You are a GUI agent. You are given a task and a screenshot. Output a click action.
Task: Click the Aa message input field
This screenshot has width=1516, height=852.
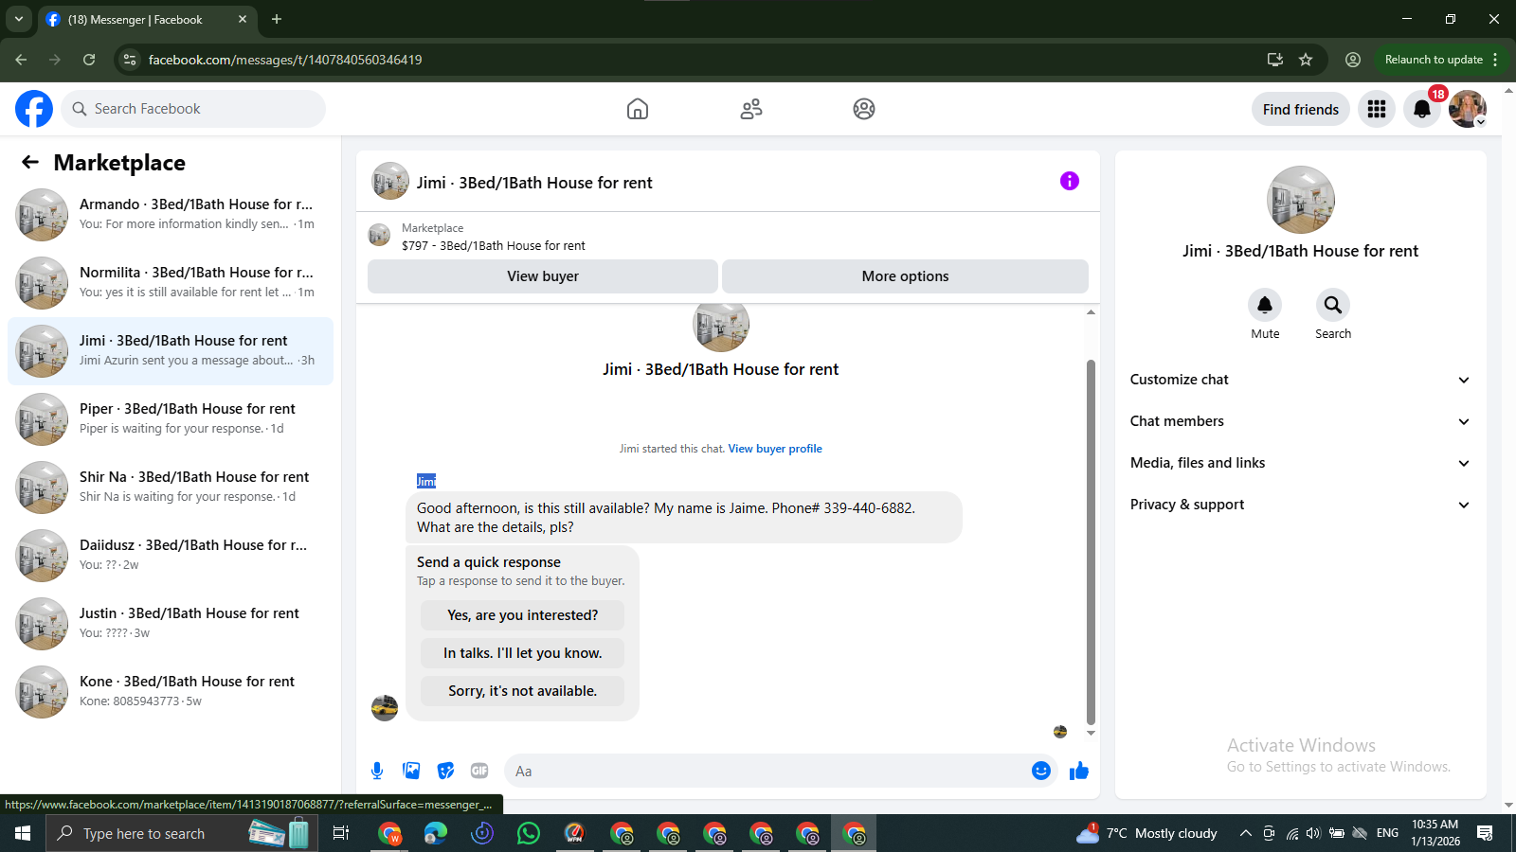[767, 771]
